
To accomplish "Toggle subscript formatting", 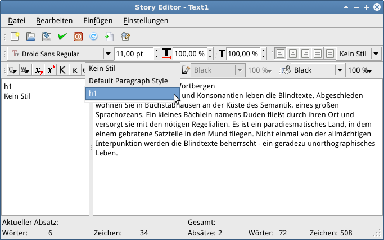I will pos(38,70).
